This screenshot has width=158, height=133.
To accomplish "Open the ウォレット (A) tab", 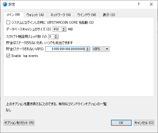I will [35, 15].
